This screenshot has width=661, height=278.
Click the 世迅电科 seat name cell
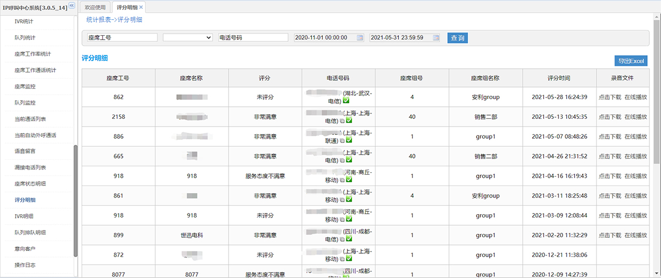pyautogui.click(x=192, y=236)
